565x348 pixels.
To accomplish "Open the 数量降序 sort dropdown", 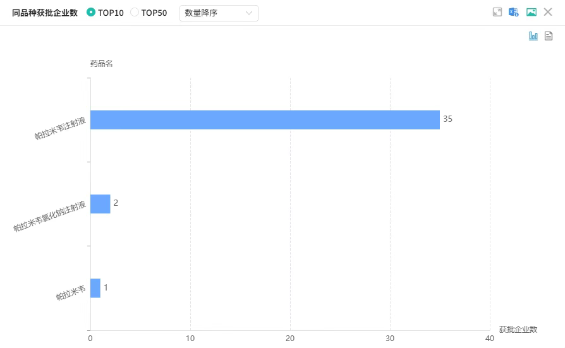I will (x=219, y=13).
